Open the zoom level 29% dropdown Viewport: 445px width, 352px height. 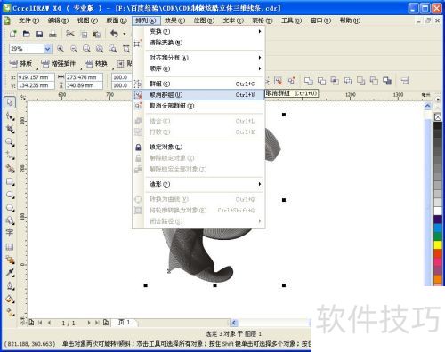tap(47, 49)
